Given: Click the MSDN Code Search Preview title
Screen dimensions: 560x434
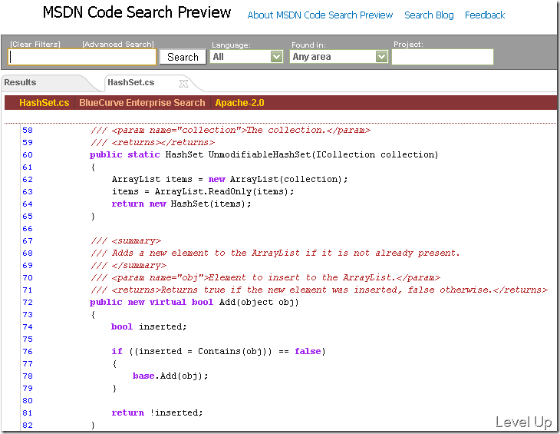Looking at the screenshot, I should coord(137,12).
